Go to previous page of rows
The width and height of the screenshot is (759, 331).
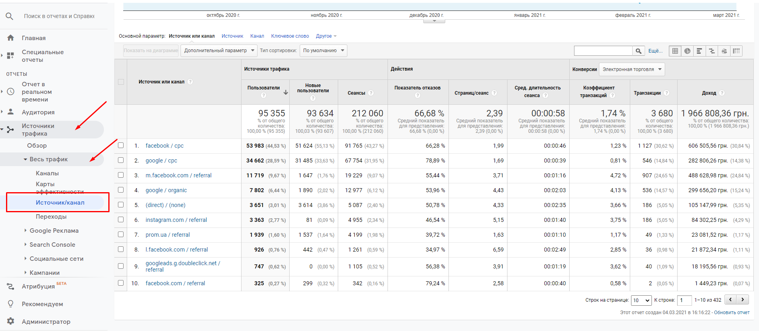pos(731,300)
